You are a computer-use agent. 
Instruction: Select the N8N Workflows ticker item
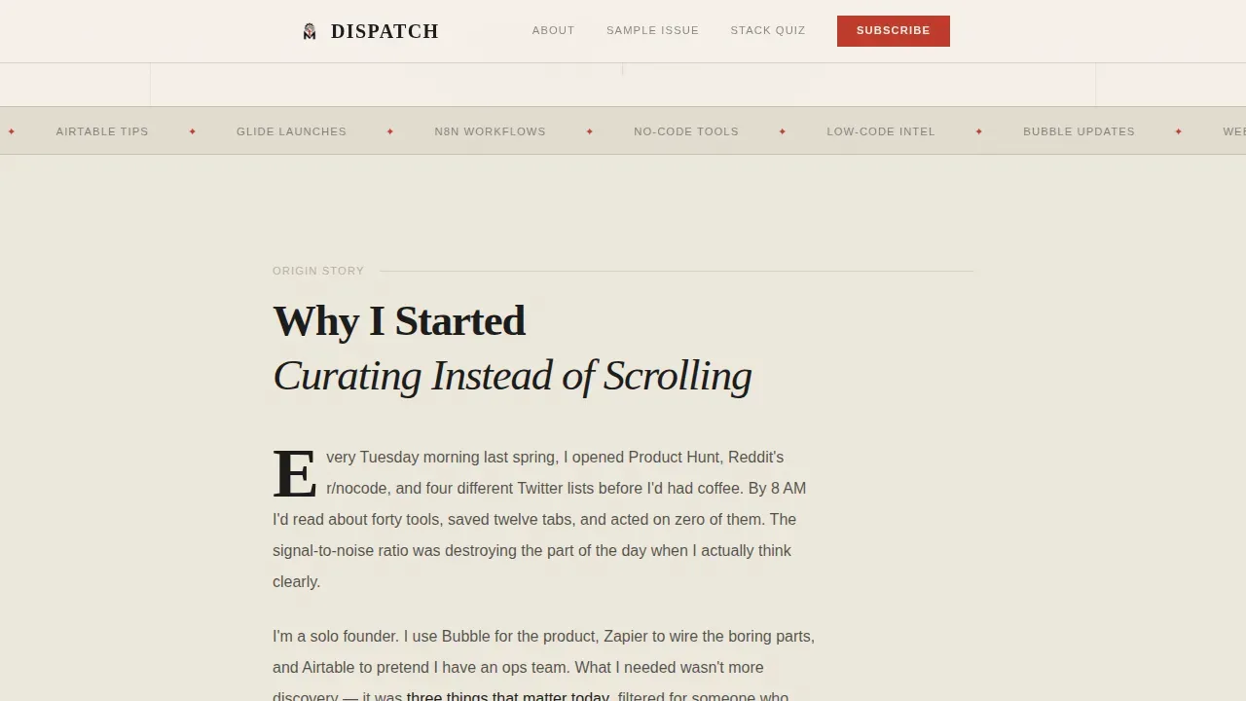click(x=490, y=131)
